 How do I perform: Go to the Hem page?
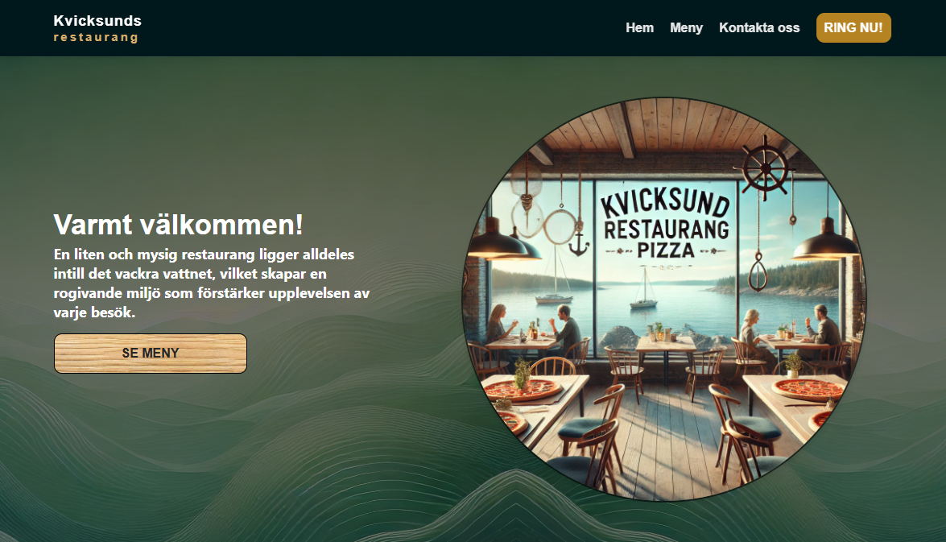[x=639, y=27]
